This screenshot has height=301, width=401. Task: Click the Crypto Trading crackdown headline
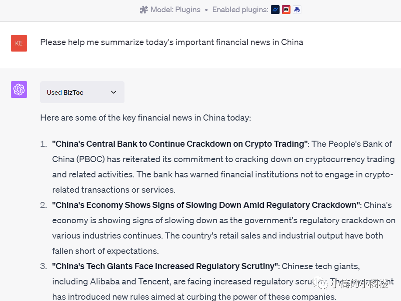click(x=180, y=144)
